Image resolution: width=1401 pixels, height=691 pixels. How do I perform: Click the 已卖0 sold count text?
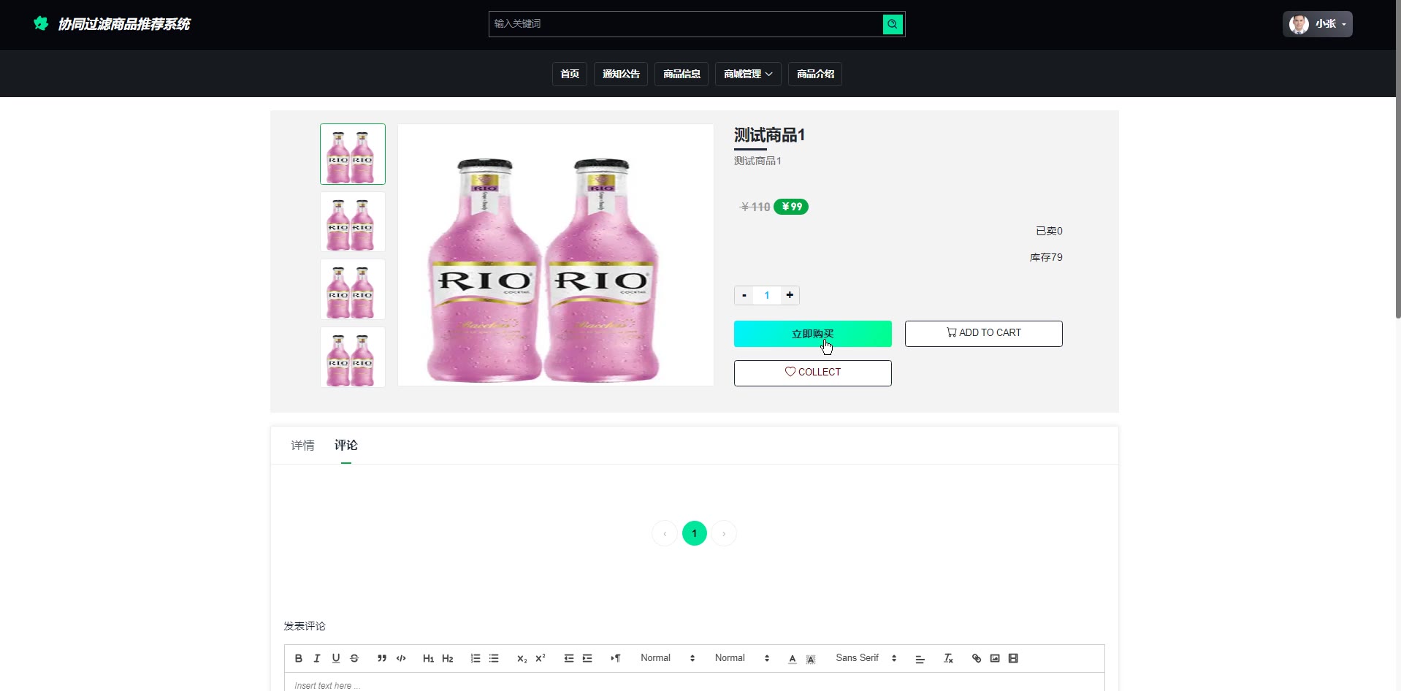[x=1049, y=231]
